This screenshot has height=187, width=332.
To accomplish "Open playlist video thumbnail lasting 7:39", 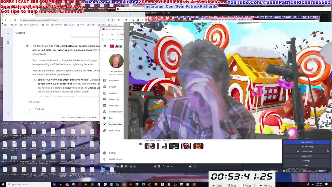I will tap(186, 146).
